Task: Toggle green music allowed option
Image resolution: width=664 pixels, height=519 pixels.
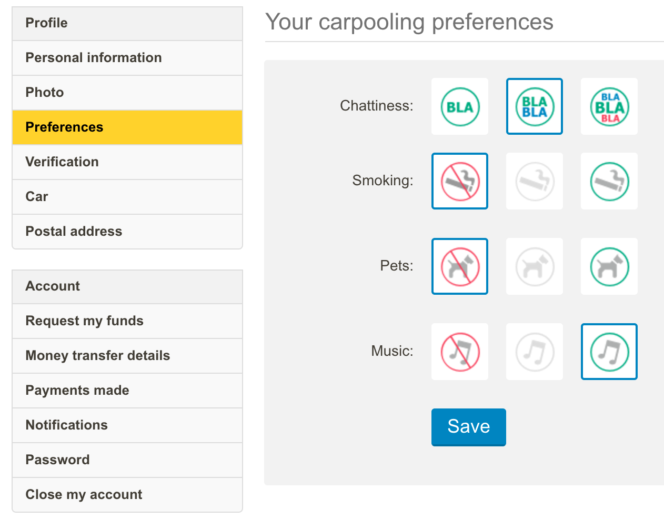Action: pos(609,352)
